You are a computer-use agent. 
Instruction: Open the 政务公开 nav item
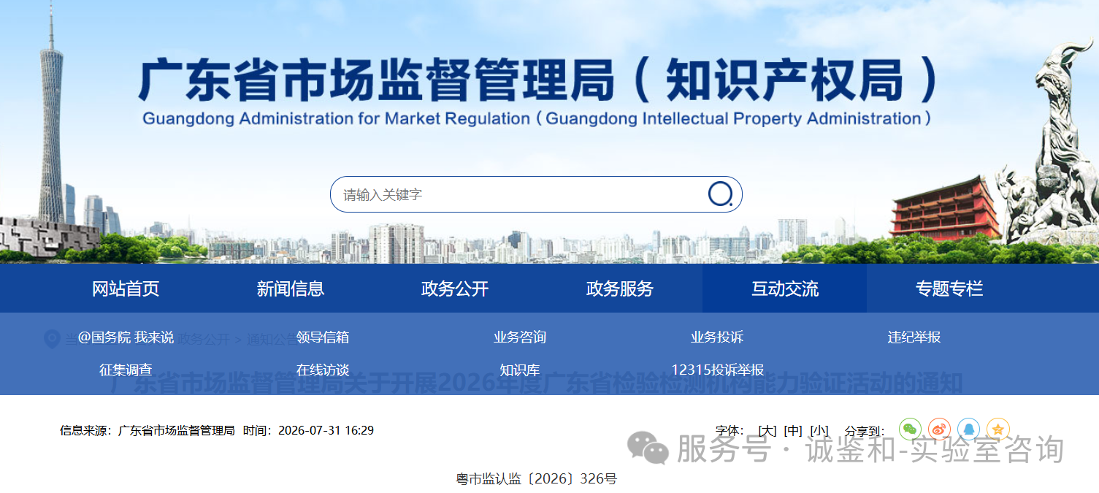tap(455, 288)
